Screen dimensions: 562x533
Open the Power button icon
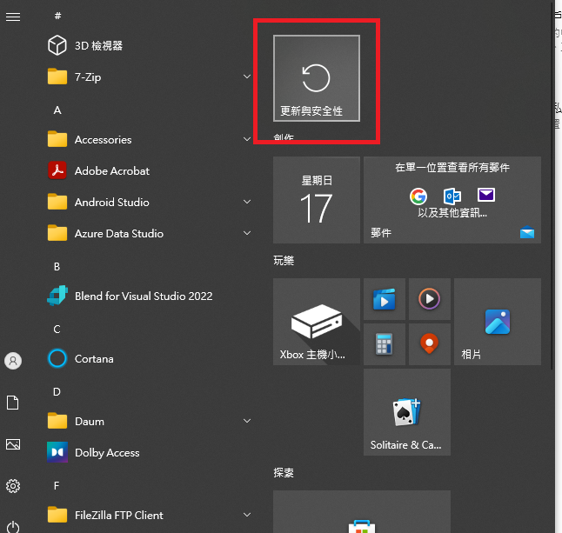tap(13, 527)
